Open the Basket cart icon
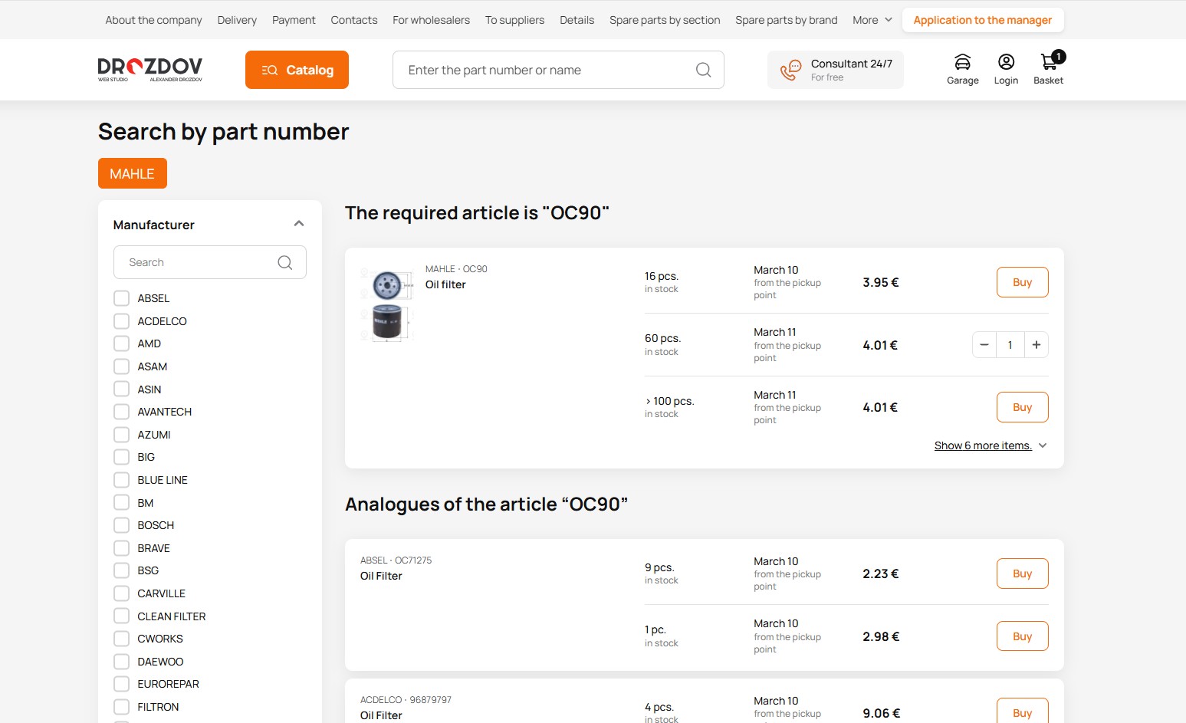Screen dimensions: 1186x723 [1048, 63]
